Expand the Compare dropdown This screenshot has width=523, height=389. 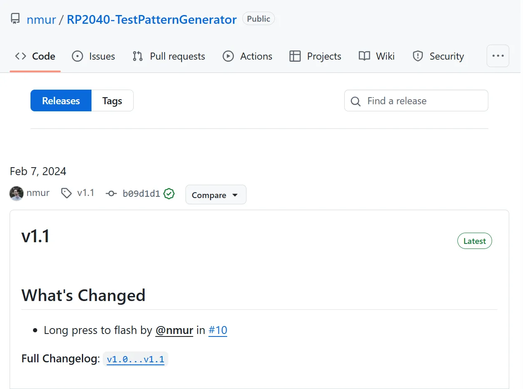(x=216, y=195)
